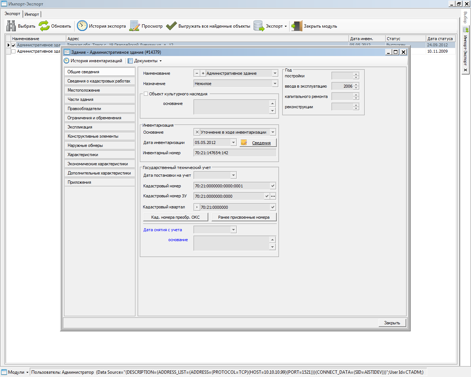The image size is (471, 377).
Task: Uncheck first row Административное здание checkbox
Action: [14, 45]
